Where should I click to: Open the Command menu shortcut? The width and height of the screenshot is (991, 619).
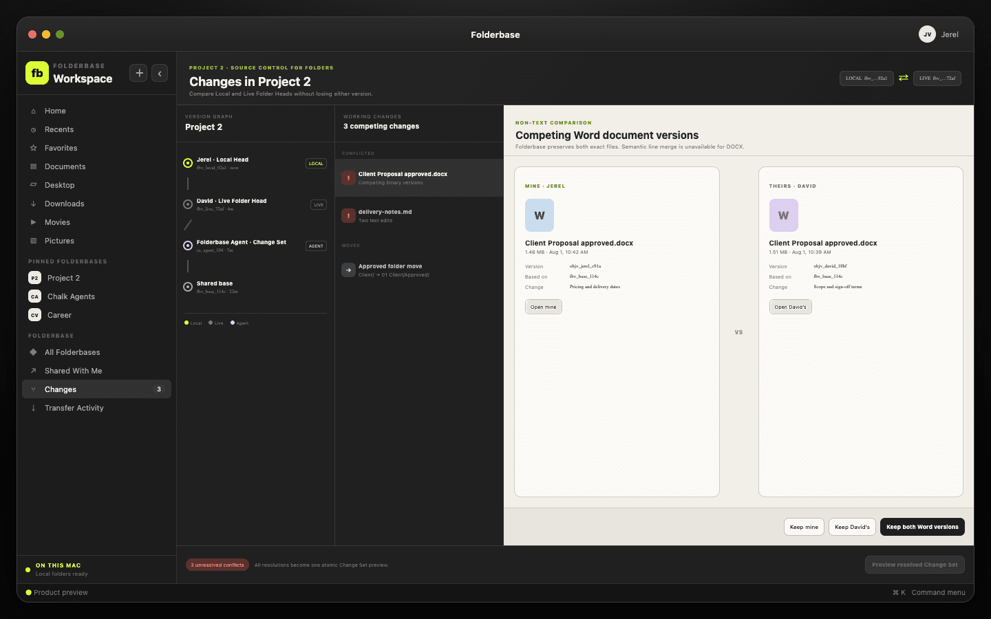[929, 592]
